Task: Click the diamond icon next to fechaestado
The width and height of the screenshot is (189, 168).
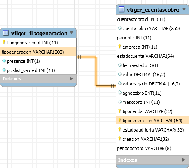Action: coord(119,65)
